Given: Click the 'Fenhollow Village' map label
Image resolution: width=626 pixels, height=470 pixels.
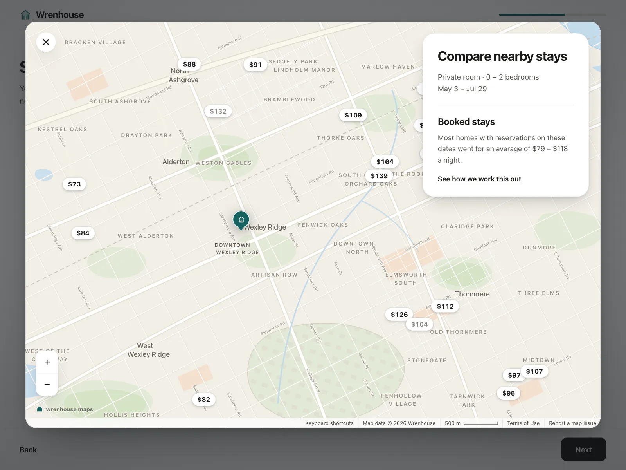Looking at the screenshot, I should pos(402,399).
